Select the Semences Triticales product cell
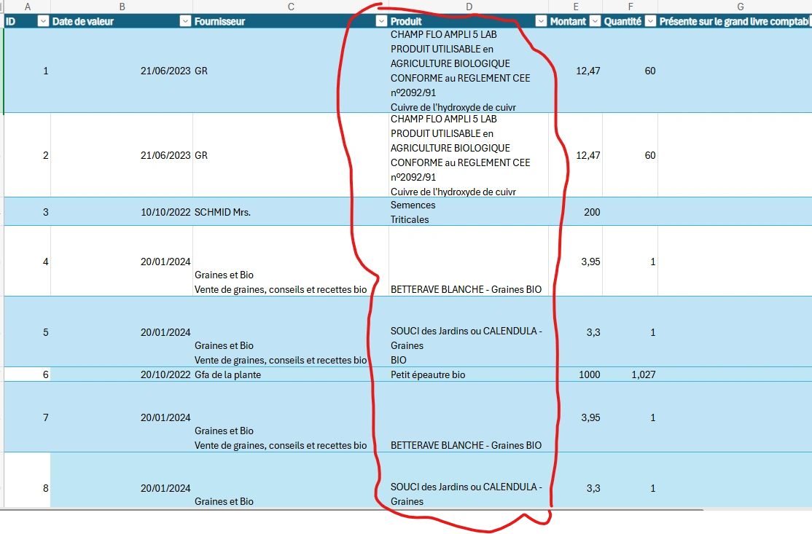This screenshot has height=534, width=812. click(x=469, y=212)
